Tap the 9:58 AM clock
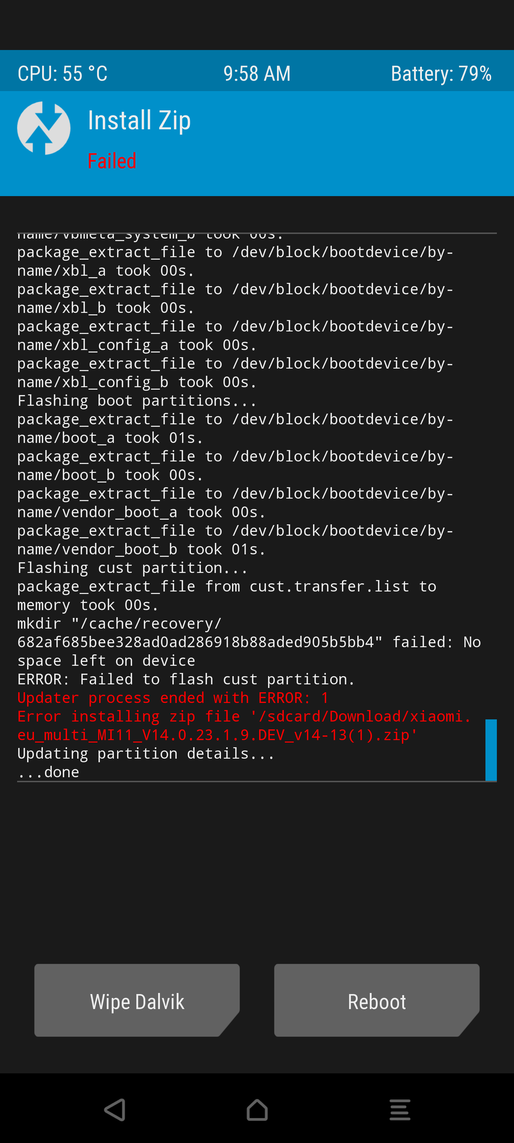The height and width of the screenshot is (1143, 514). click(x=257, y=74)
